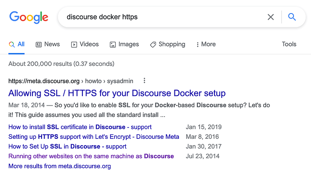Click the 'Mar 8, 2016' date
The width and height of the screenshot is (311, 183).
pos(202,137)
